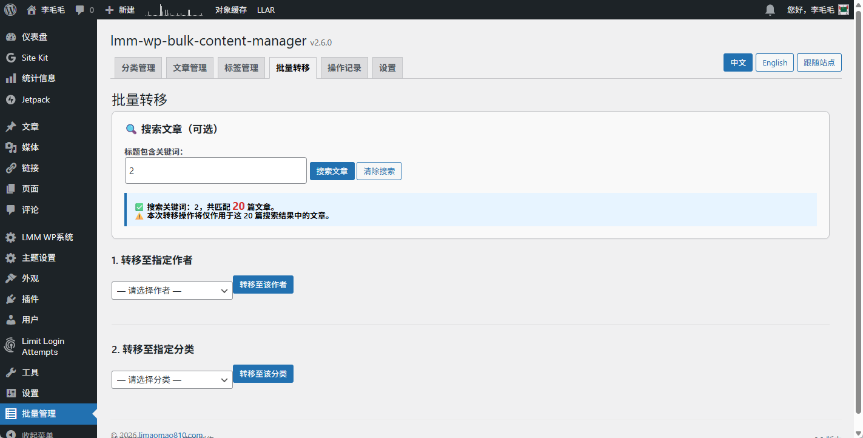Screen dimensions: 863x438
Task: Click the comments bubble icon in admin bar
Action: coord(80,10)
